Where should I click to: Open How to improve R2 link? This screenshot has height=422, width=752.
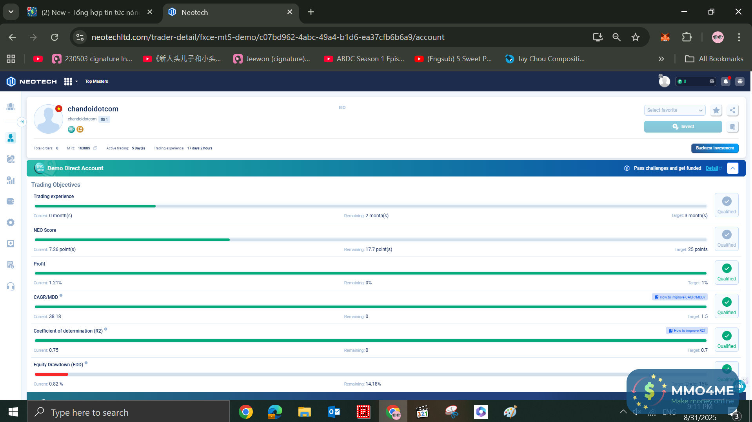coord(687,331)
